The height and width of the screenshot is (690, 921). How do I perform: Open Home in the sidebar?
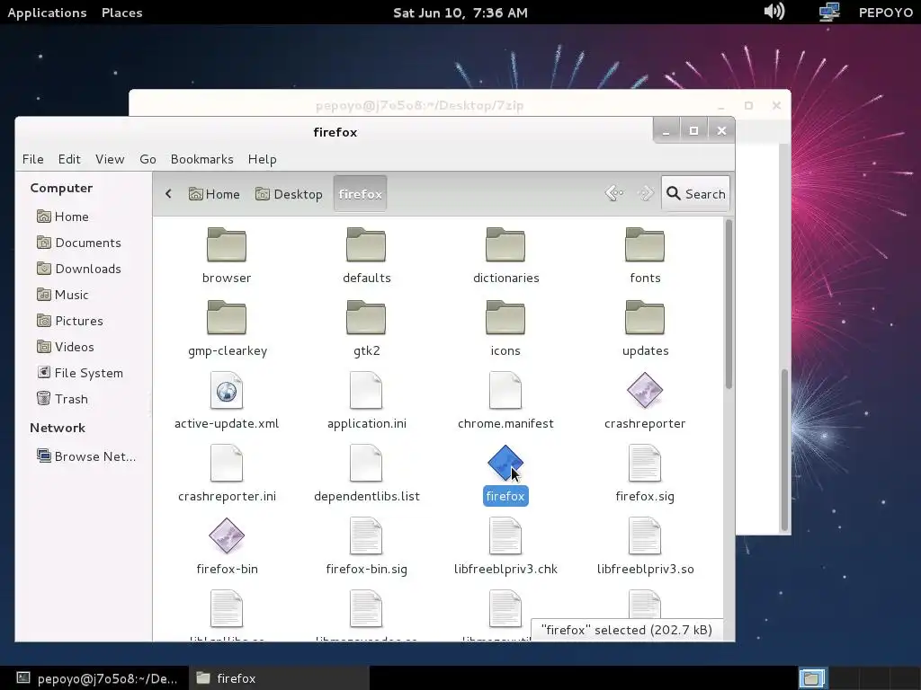tap(63, 217)
